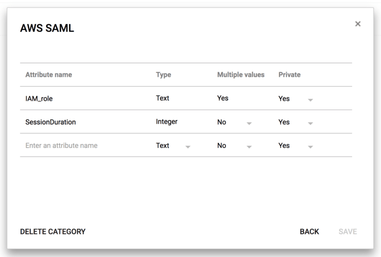Click the SAVE button
This screenshot has height=257, width=381.
348,231
